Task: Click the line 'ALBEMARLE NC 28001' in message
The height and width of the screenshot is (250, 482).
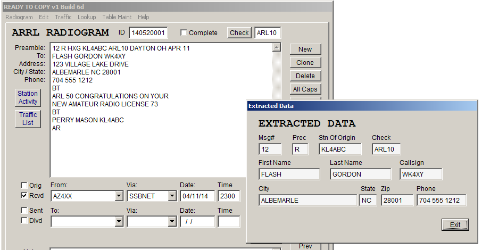Action: (x=86, y=72)
